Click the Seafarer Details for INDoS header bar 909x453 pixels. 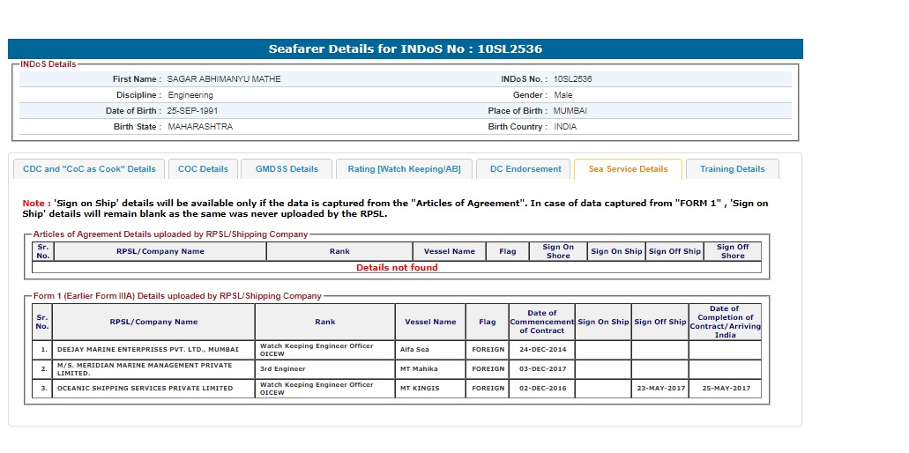tap(406, 49)
